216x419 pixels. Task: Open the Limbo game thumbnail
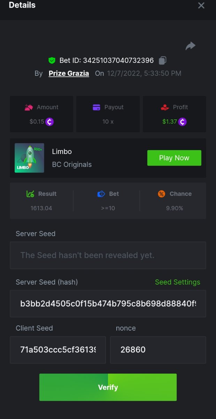(x=29, y=158)
